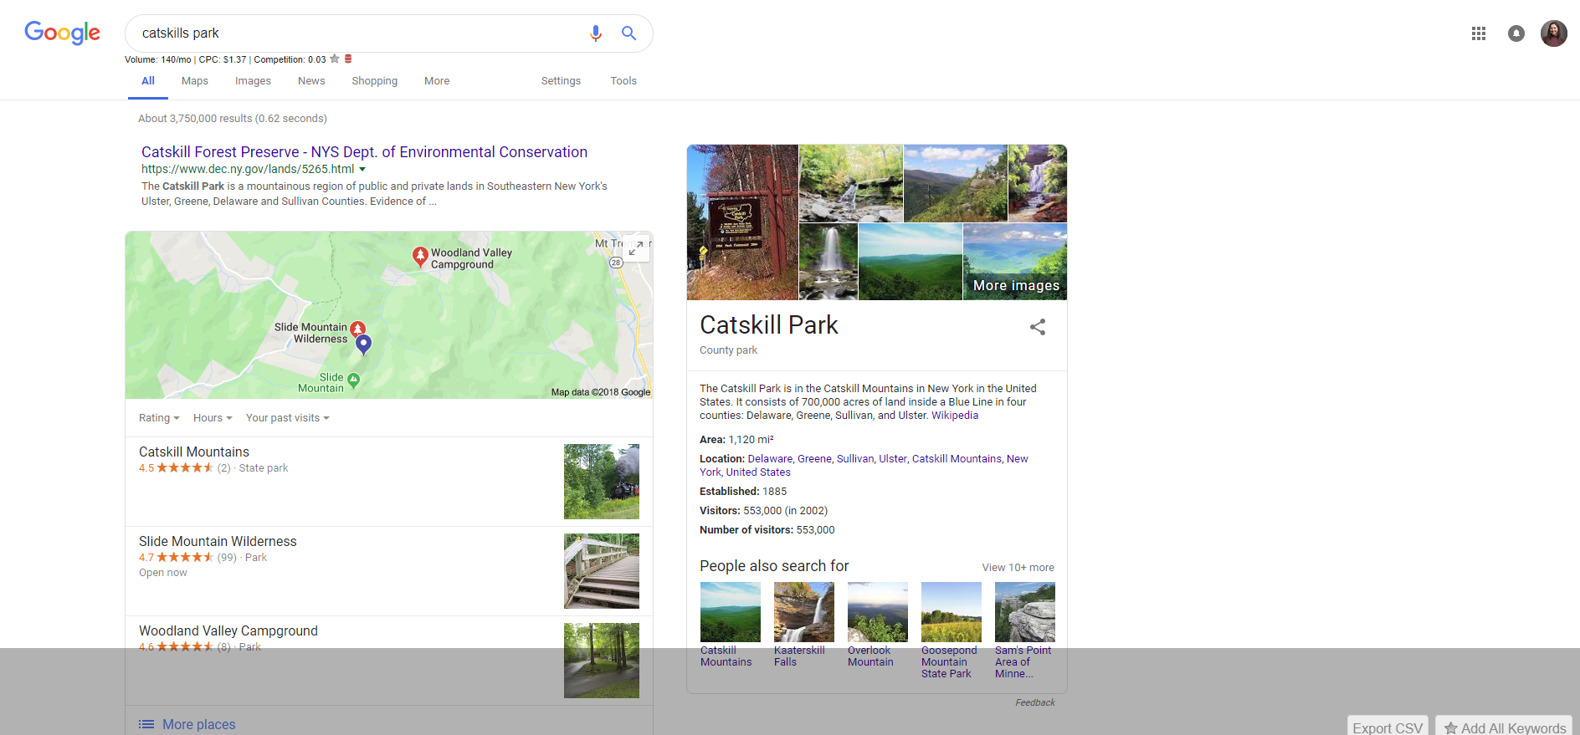Open the Catskill Mountains place listing
This screenshot has width=1580, height=735.
coord(194,452)
